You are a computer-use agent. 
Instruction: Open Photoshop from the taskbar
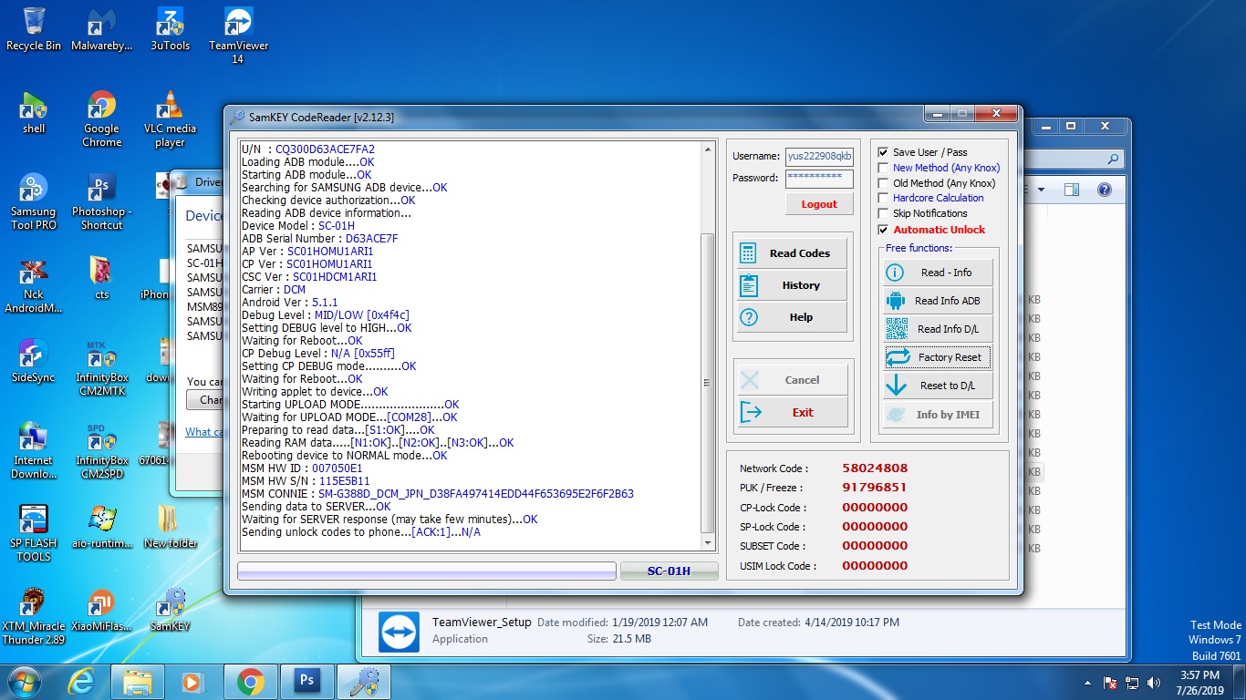coord(306,681)
